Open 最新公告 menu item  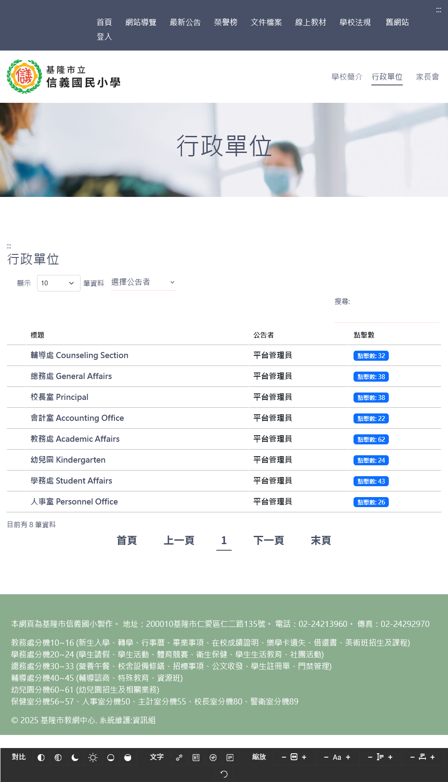coord(185,22)
